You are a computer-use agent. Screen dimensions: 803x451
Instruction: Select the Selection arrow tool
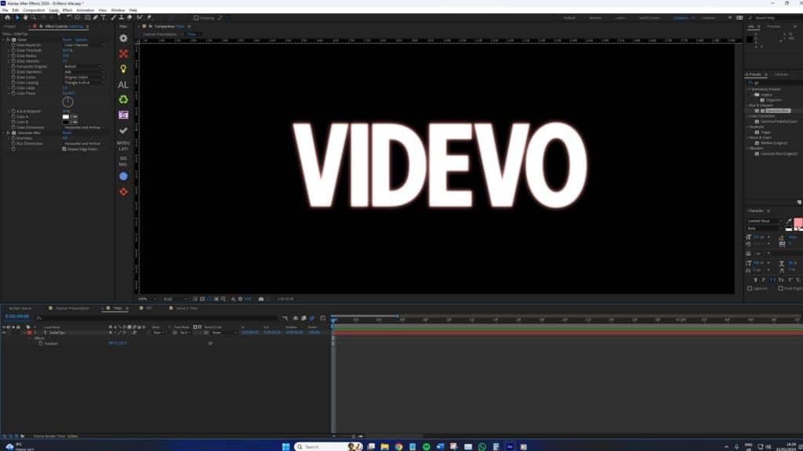tap(17, 17)
